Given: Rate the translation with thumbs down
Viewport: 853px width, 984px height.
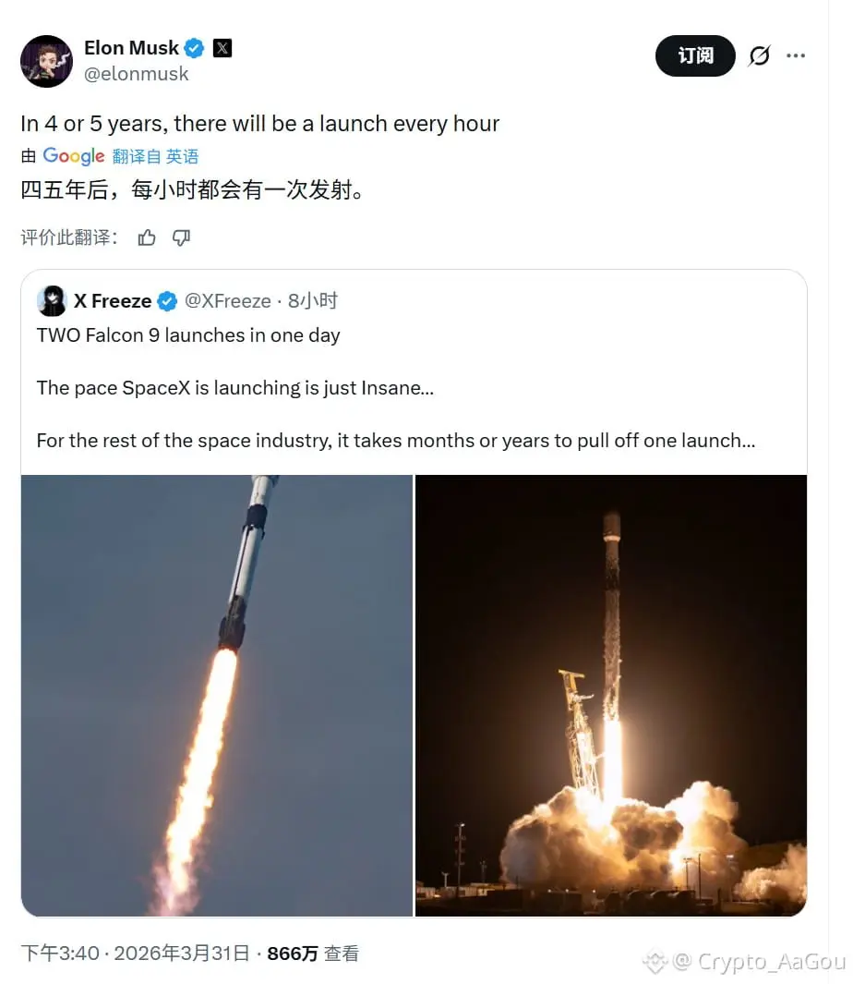Looking at the screenshot, I should pos(181,237).
